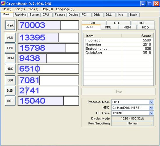160x146 pixels.
Task: Maximize the CrystalMark window
Action: 150,4
